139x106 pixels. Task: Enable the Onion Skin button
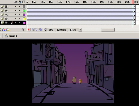pos(33,30)
